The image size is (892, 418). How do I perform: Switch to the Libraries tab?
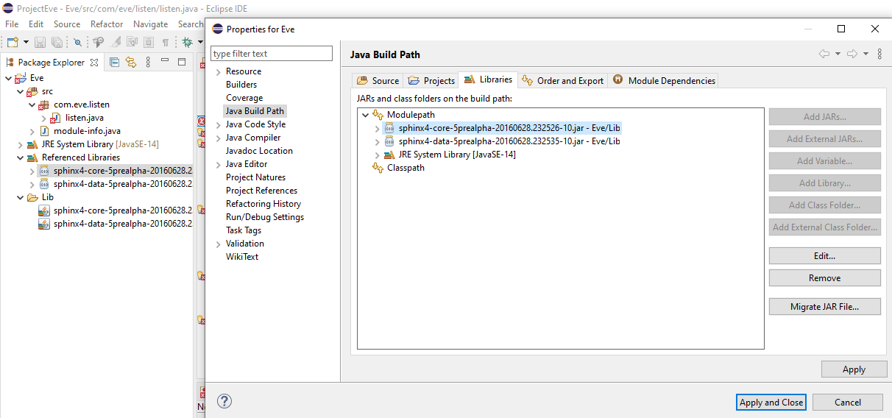pyautogui.click(x=488, y=79)
